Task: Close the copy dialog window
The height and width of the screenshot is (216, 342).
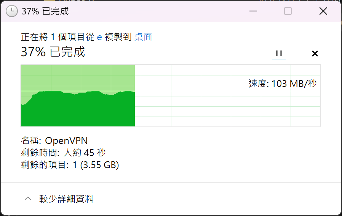Action: pos(323,11)
